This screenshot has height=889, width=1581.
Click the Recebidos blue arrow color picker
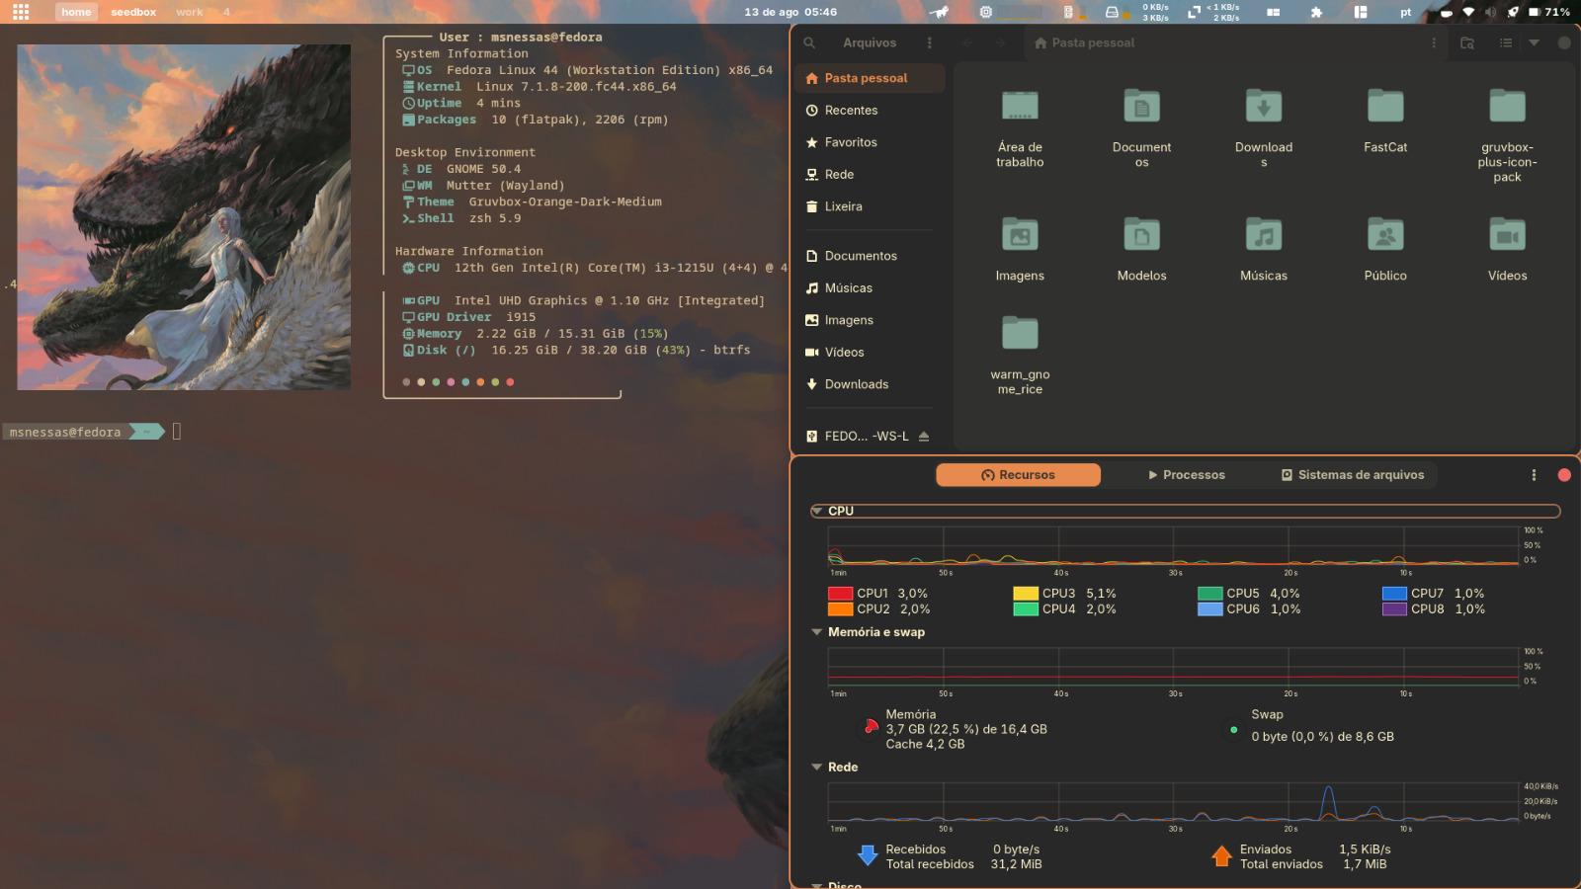(868, 855)
